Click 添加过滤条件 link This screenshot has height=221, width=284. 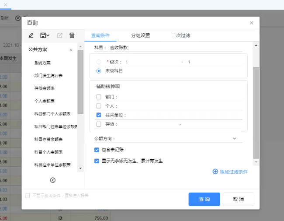pyautogui.click(x=234, y=172)
